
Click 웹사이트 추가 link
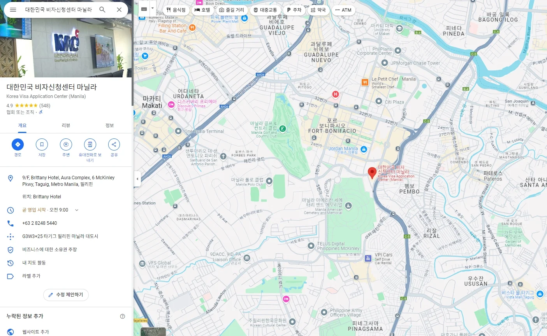pyautogui.click(x=35, y=332)
